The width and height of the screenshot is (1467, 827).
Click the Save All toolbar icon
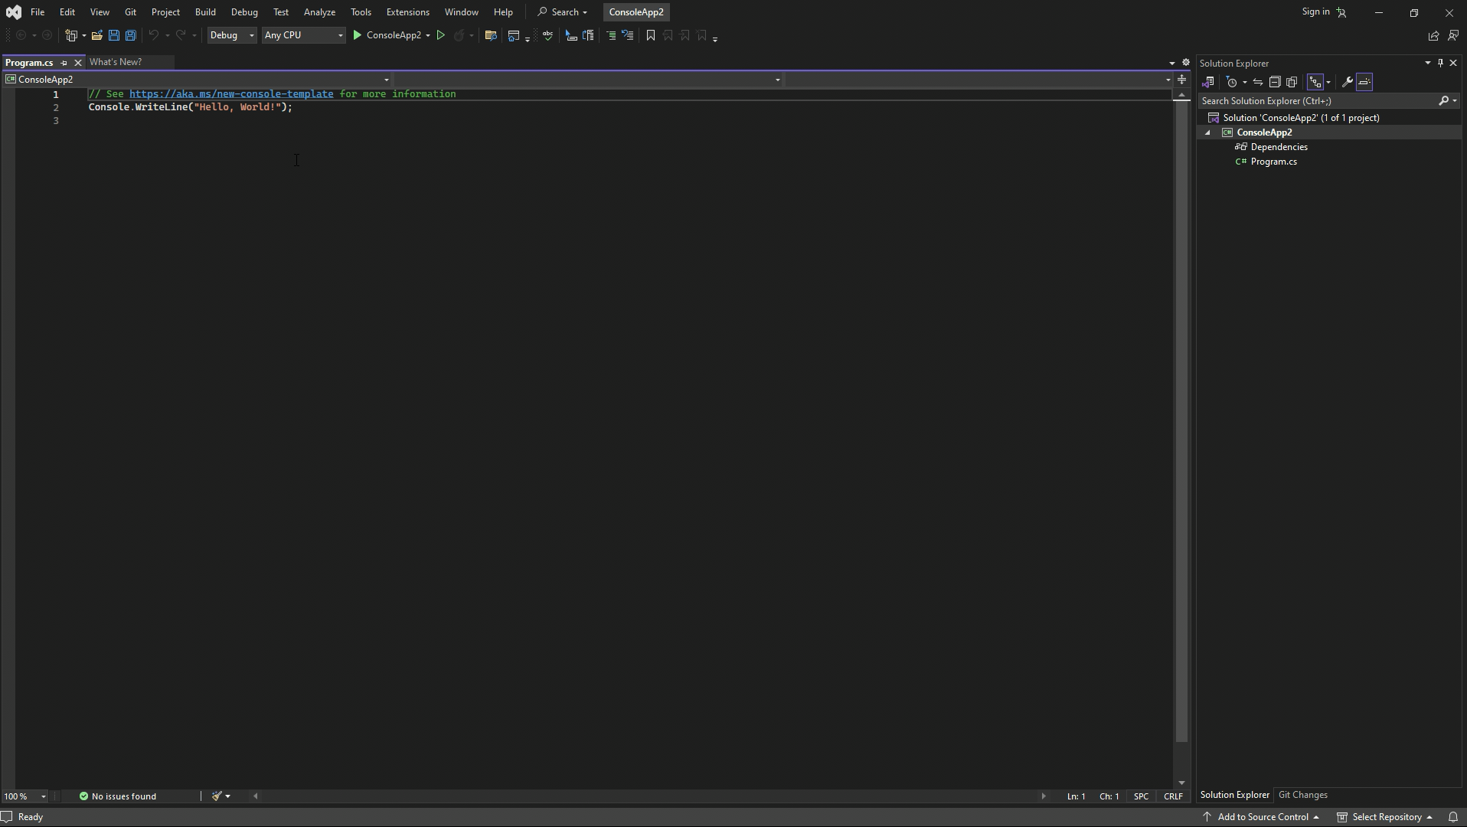coord(131,35)
